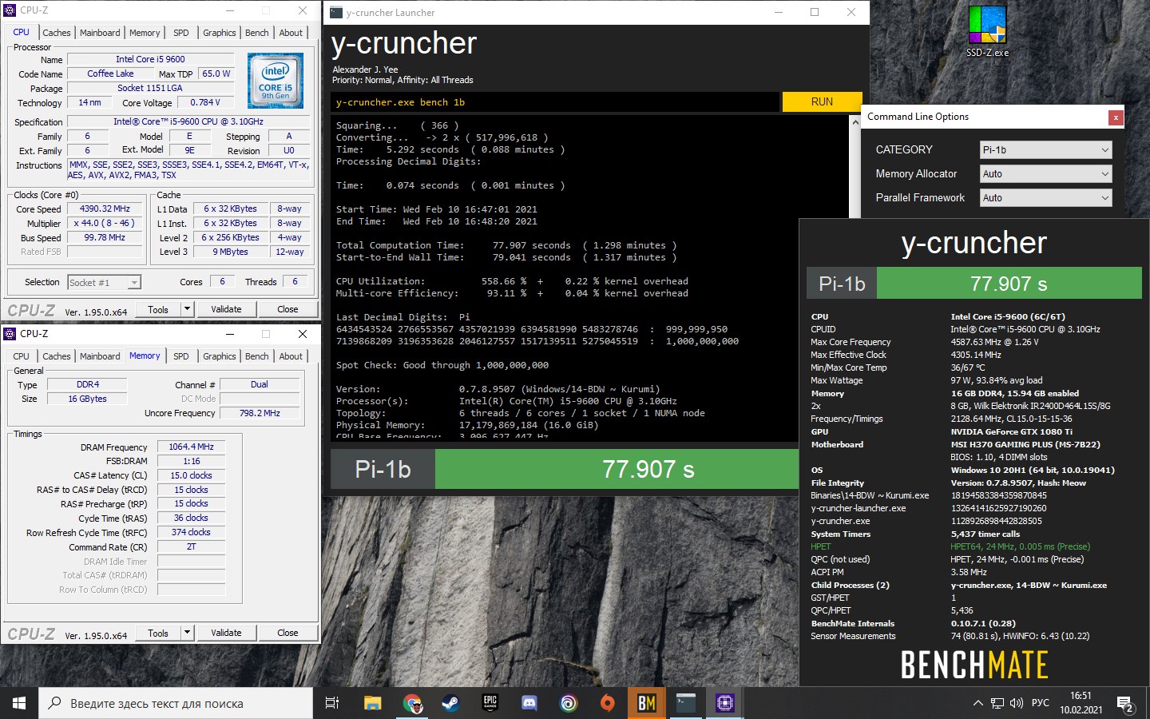The height and width of the screenshot is (719, 1150).
Task: Open the Memory Allocator dropdown
Action: coord(1045,174)
